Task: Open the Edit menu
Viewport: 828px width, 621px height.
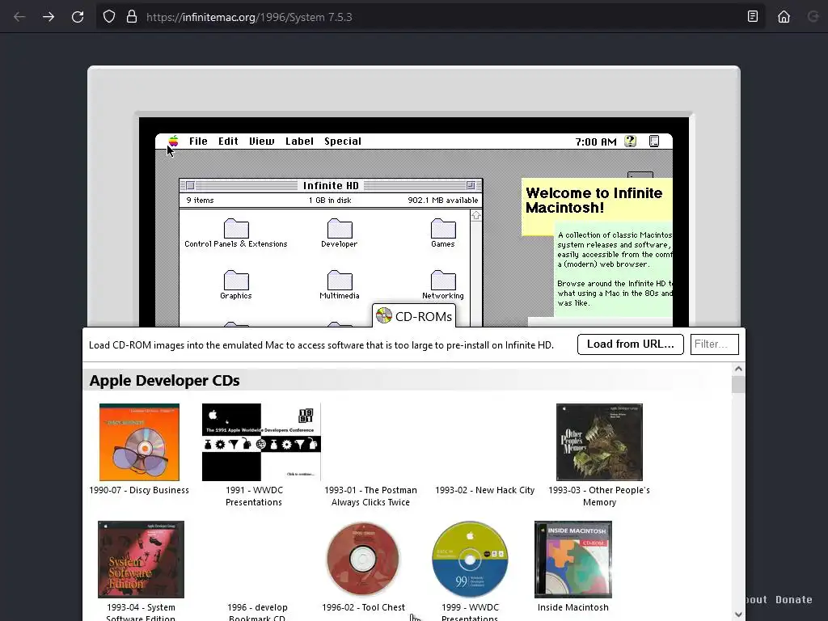Action: coord(228,141)
